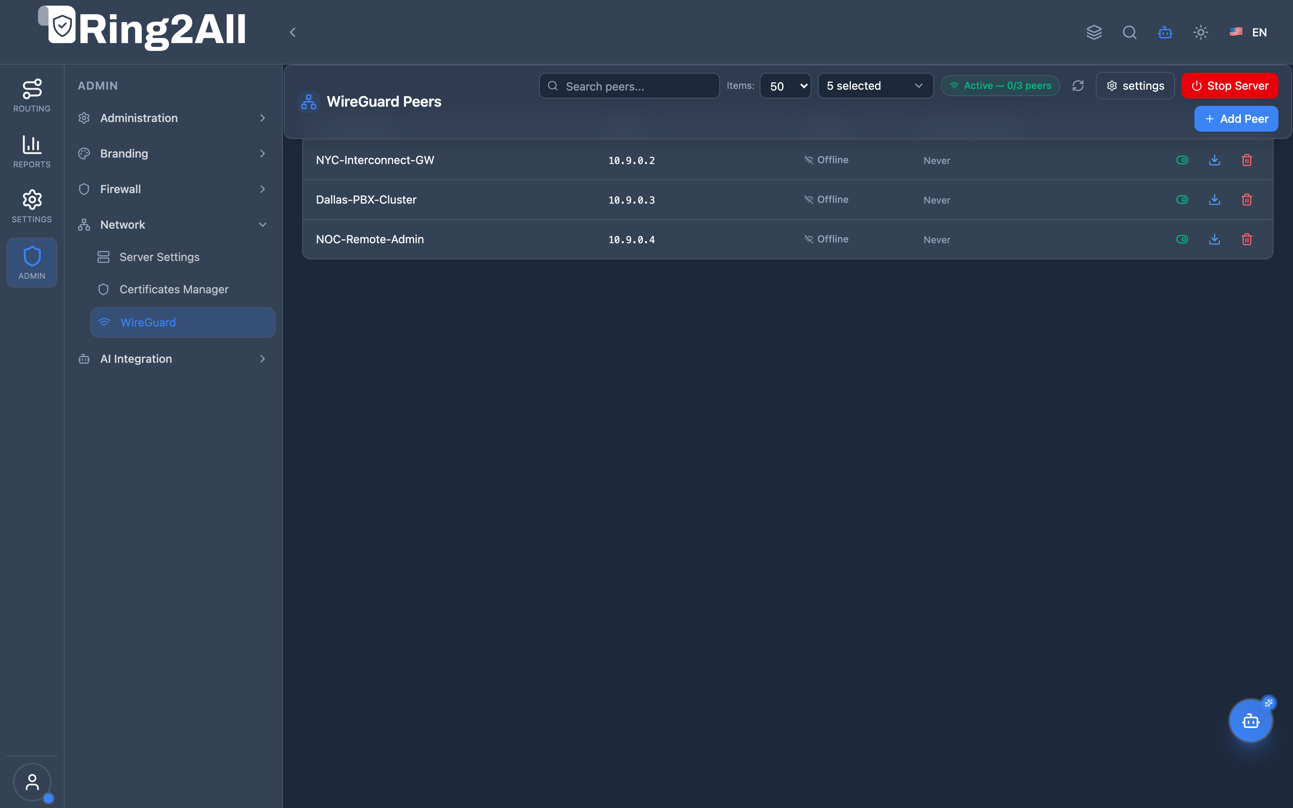This screenshot has height=808, width=1293.
Task: Click the 10.9.0.3 IP address cell
Action: click(632, 200)
